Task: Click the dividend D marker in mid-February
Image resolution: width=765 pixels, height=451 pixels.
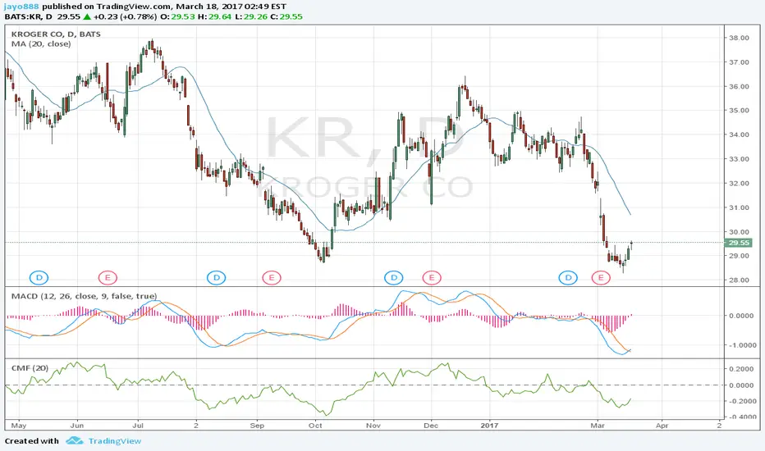Action: tap(568, 278)
